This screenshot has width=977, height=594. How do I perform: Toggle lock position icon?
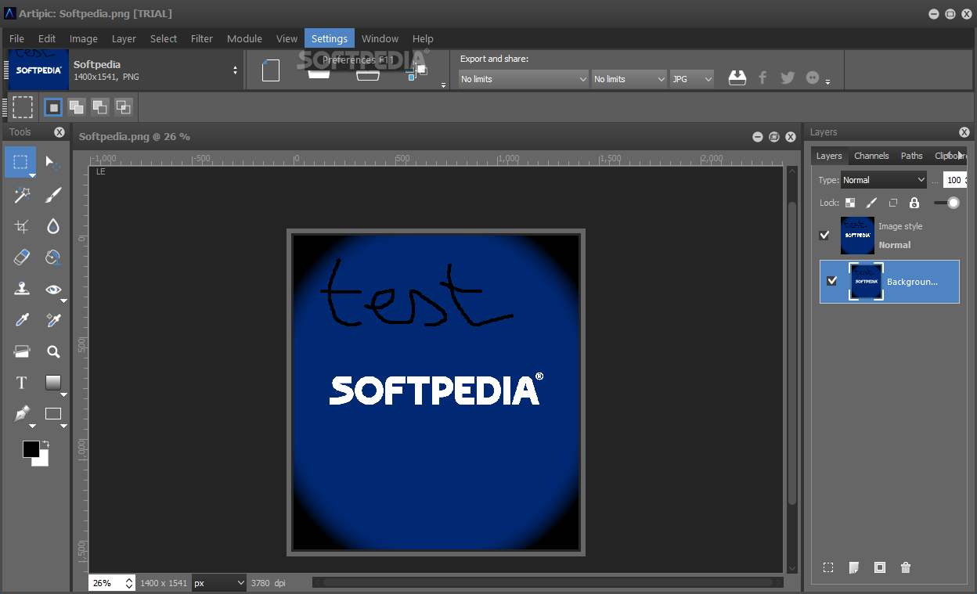(x=892, y=203)
